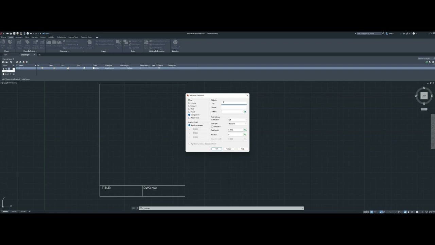Open the Annotate ribbon tab

coord(19,37)
